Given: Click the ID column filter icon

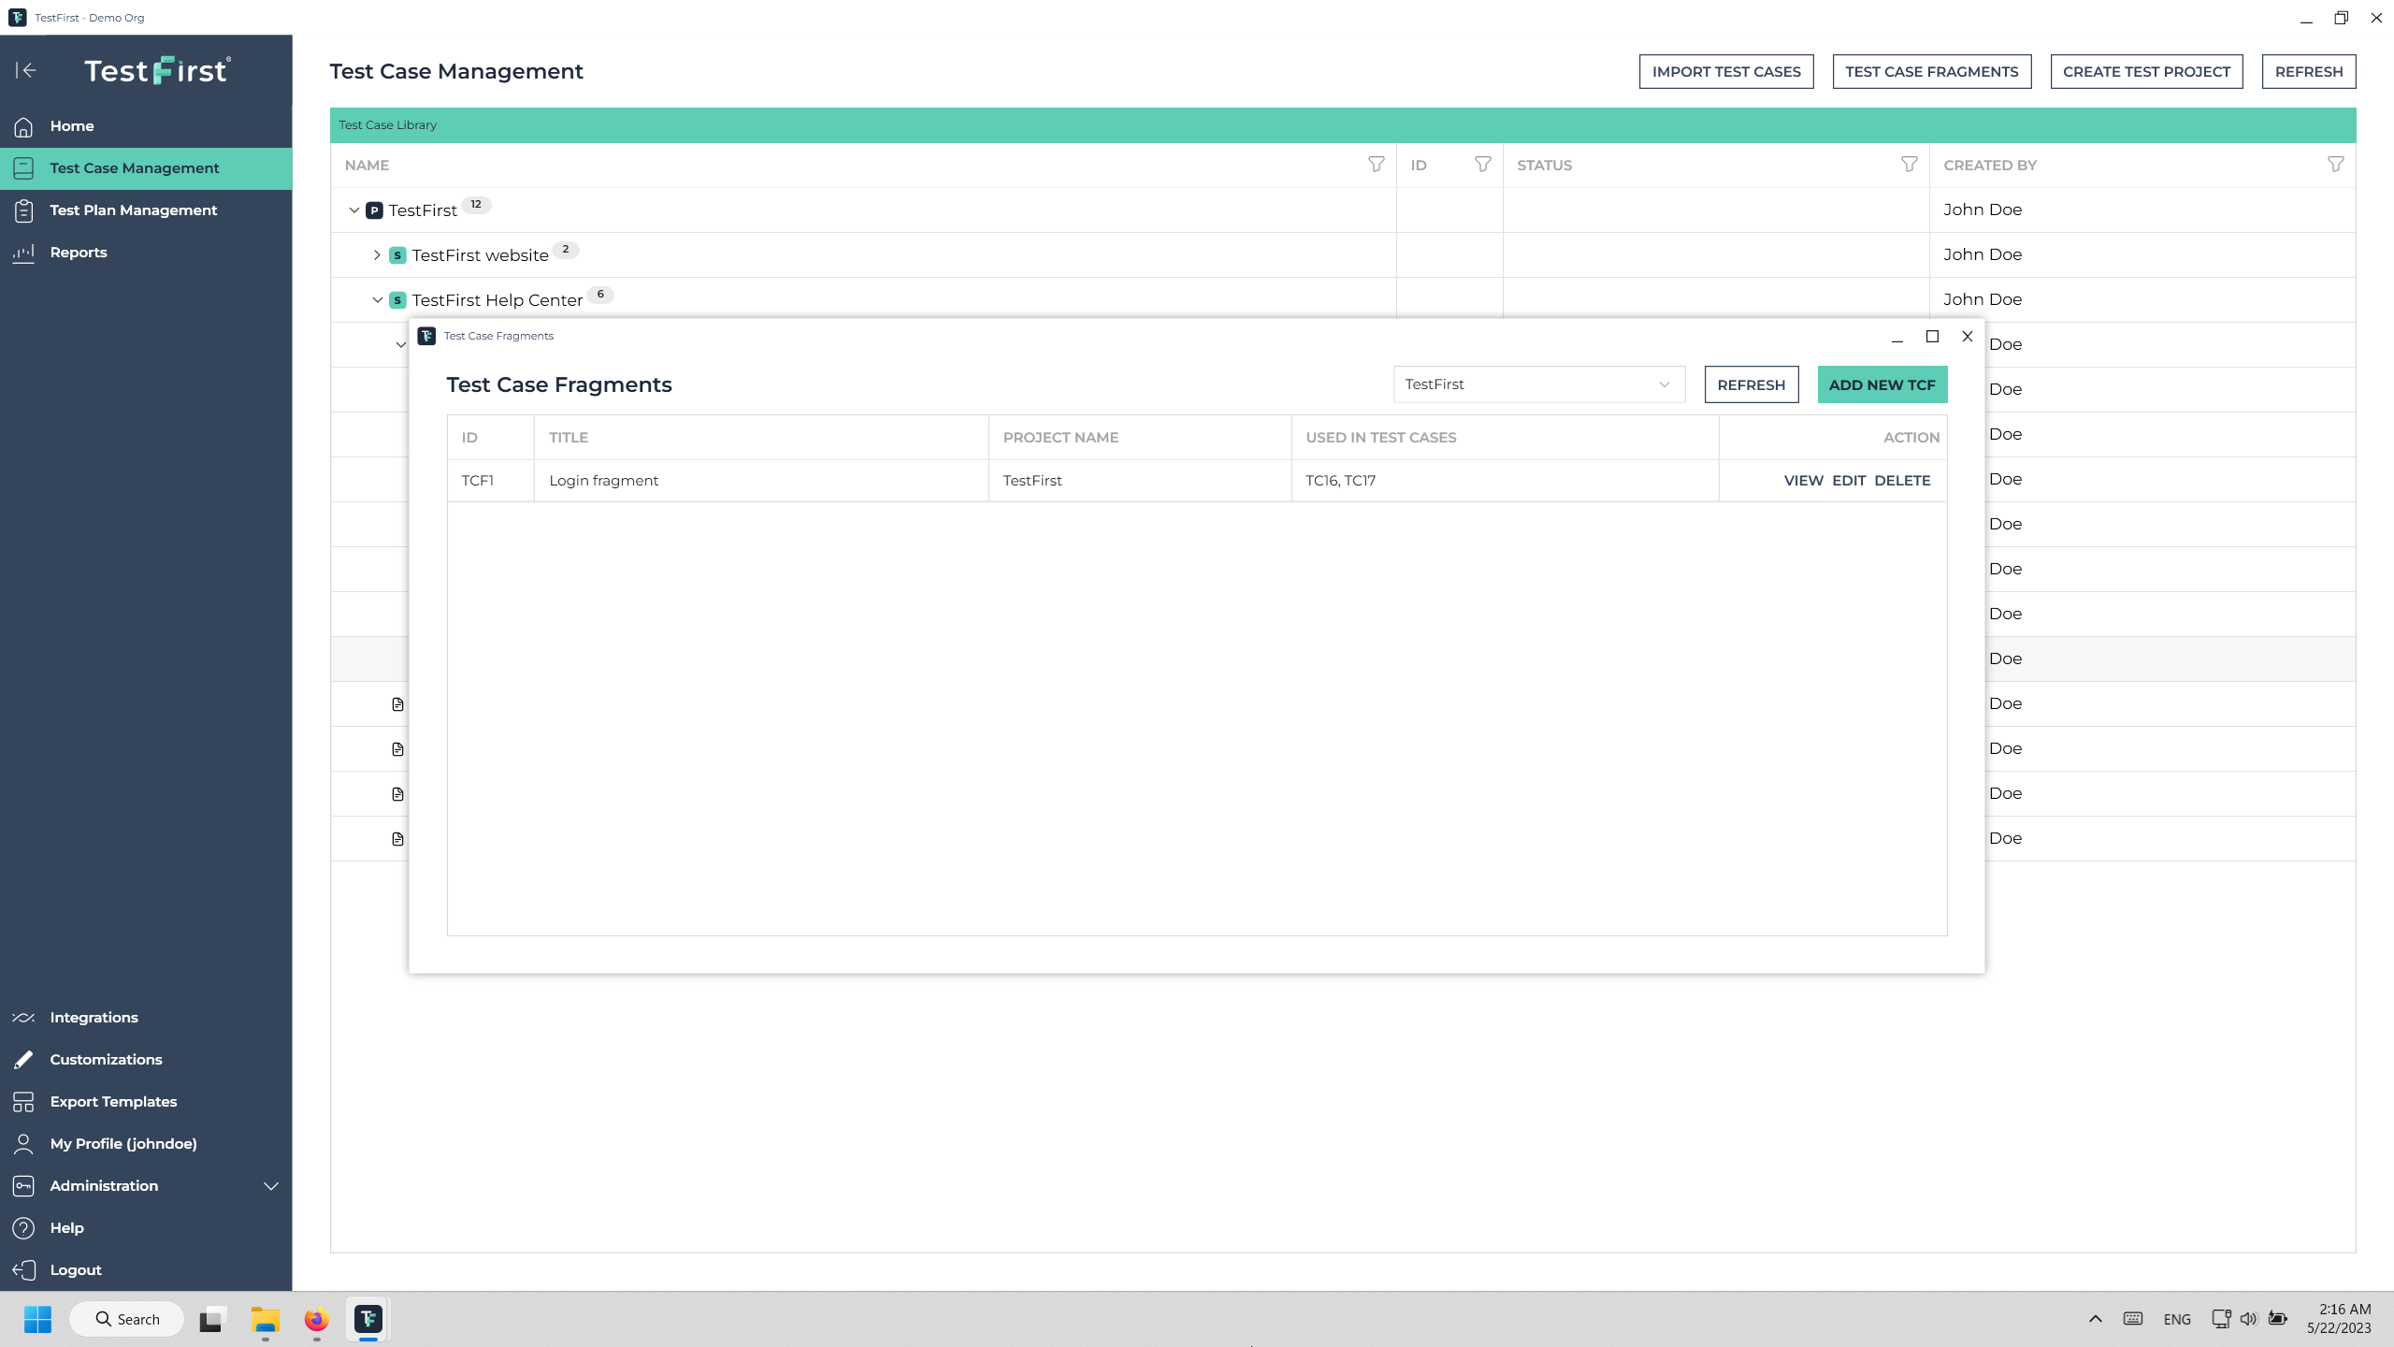Looking at the screenshot, I should [x=1482, y=165].
